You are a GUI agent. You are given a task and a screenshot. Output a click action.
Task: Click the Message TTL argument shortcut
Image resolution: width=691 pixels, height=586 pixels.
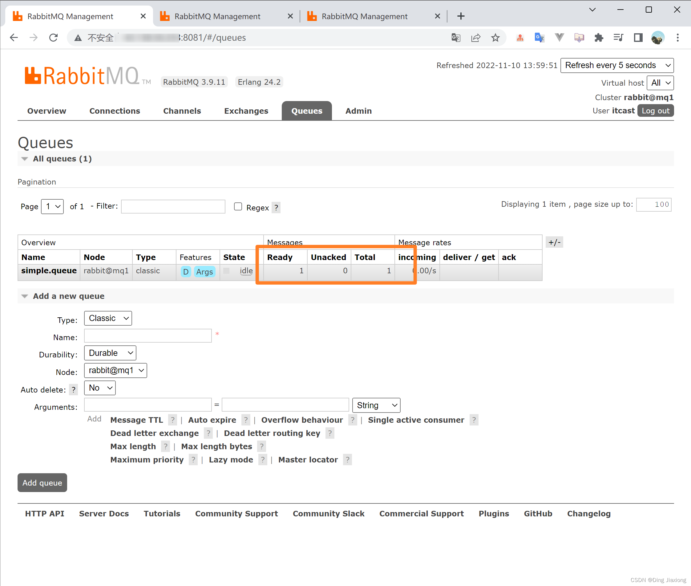[136, 420]
